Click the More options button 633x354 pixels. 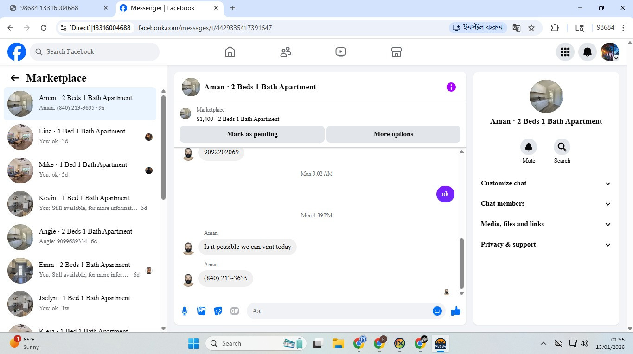pos(393,134)
